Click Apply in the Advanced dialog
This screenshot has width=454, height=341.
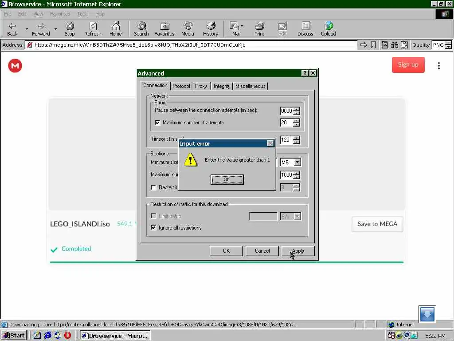click(298, 251)
